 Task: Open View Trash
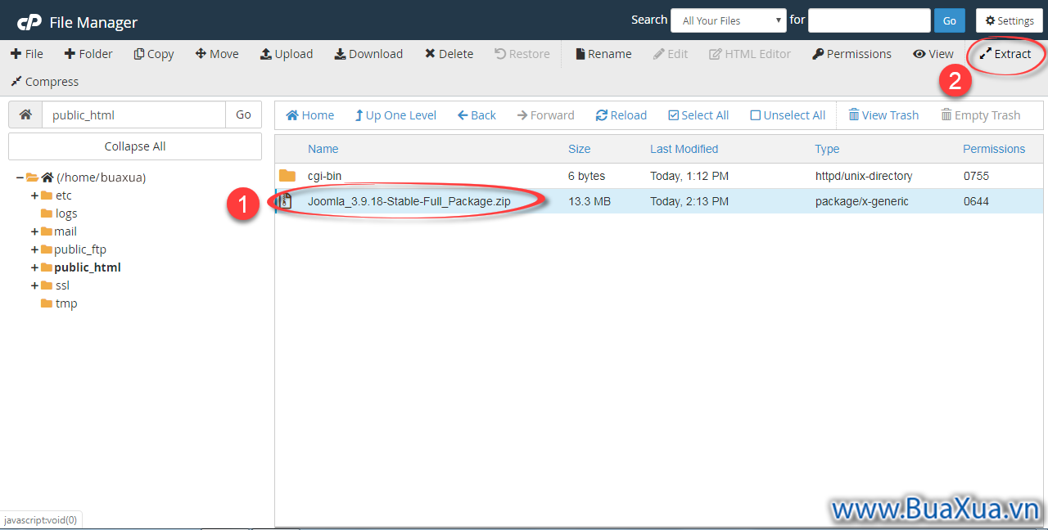click(883, 115)
